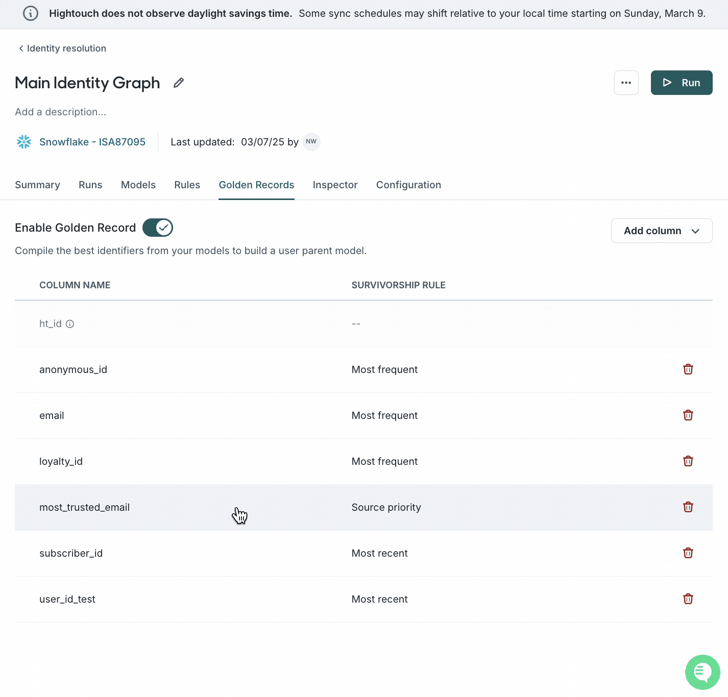Click trash icon for most_trusted_email
728x697 pixels.
(x=688, y=507)
